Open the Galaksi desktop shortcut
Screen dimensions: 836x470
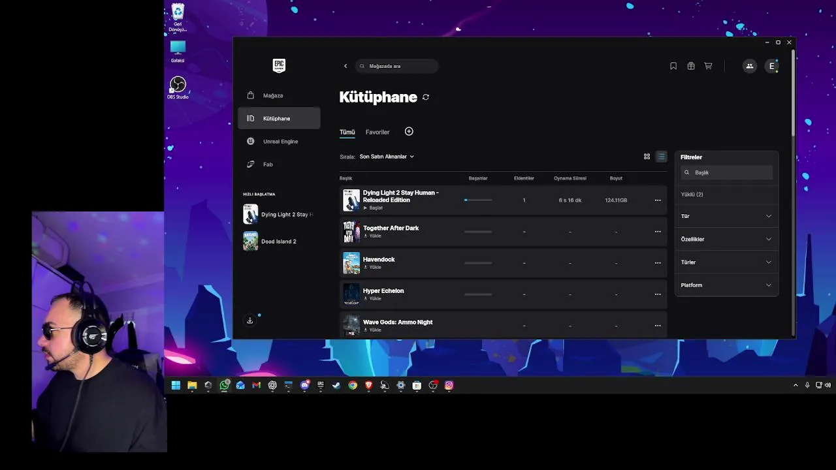coord(178,52)
